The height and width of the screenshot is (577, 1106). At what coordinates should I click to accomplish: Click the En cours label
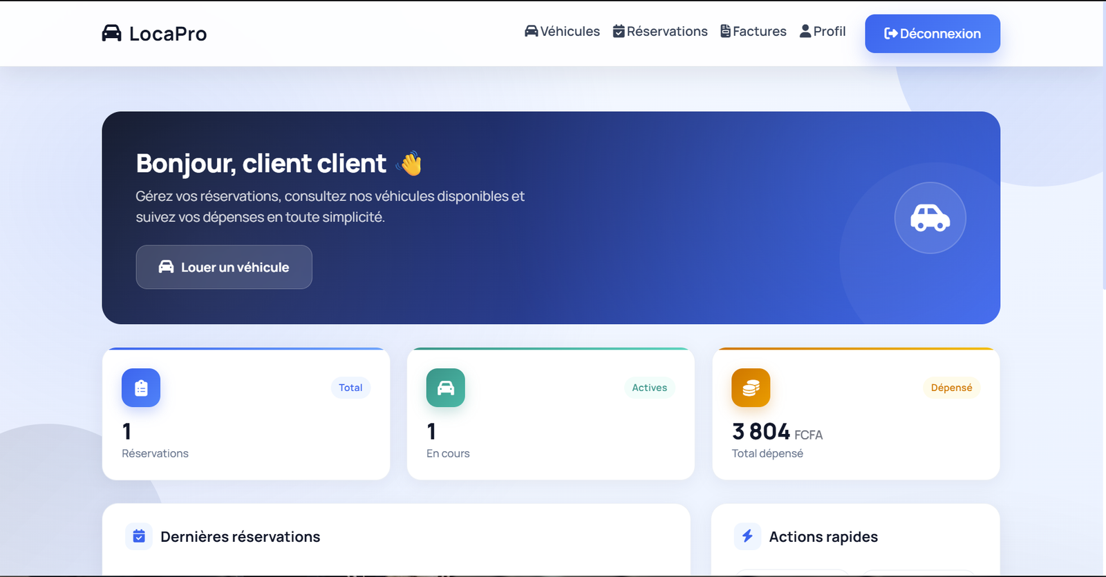point(448,453)
